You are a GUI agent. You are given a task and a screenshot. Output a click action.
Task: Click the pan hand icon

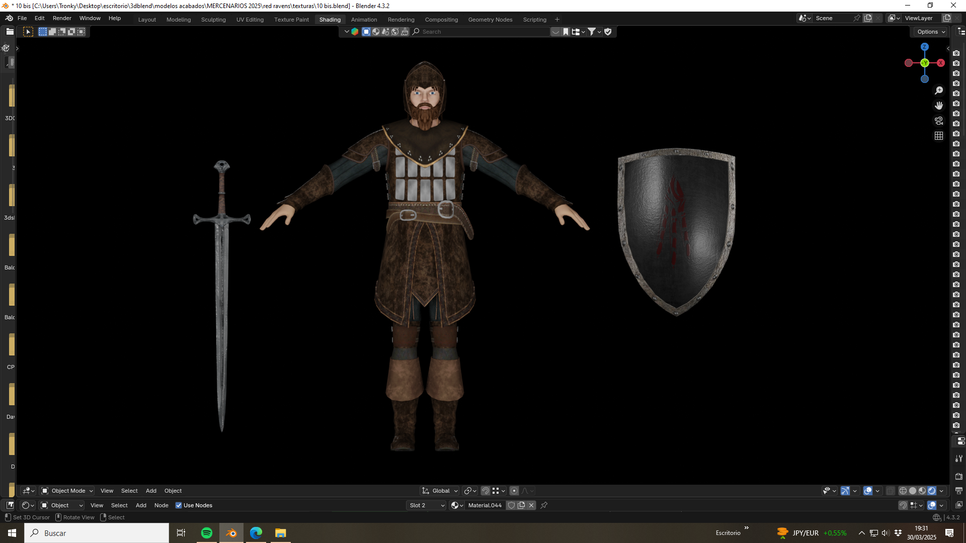(x=939, y=106)
